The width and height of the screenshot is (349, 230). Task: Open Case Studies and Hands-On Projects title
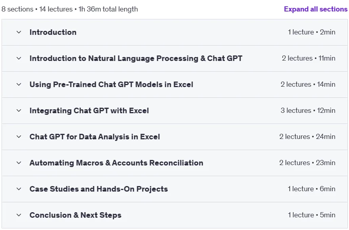(x=99, y=189)
